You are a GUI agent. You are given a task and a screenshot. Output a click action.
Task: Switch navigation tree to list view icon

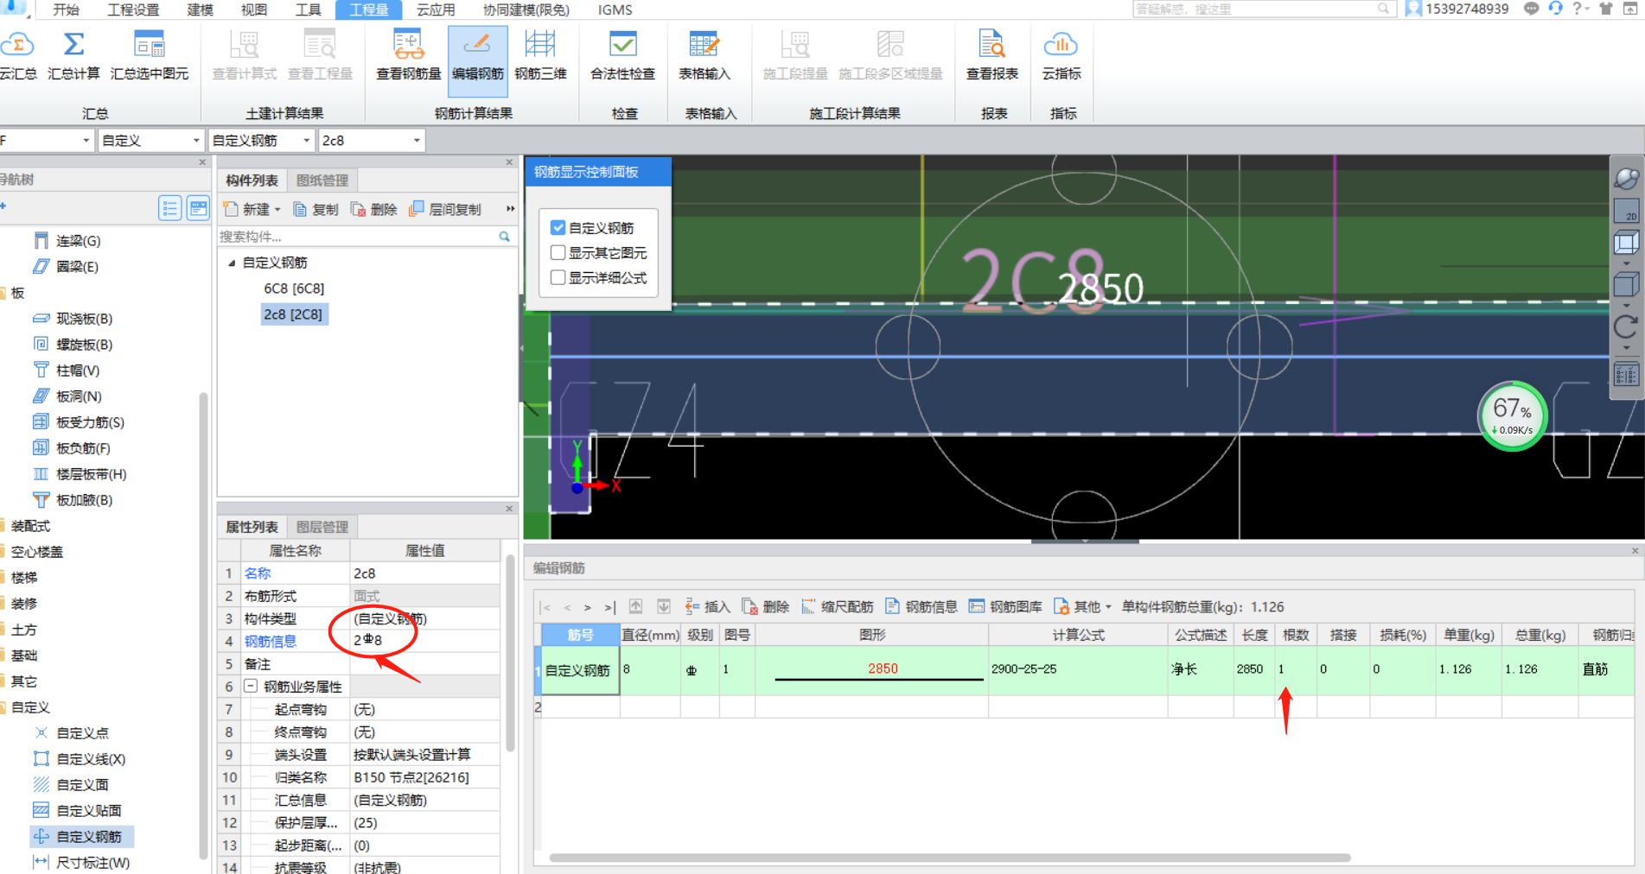point(170,208)
